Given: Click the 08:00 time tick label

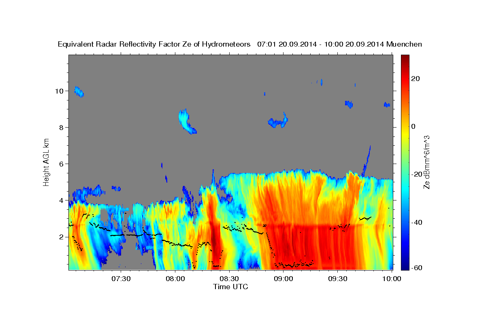Looking at the screenshot, I should click(x=175, y=279).
